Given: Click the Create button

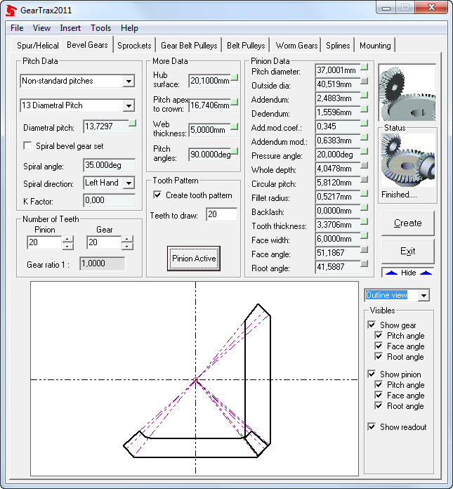Looking at the screenshot, I should pyautogui.click(x=408, y=223).
